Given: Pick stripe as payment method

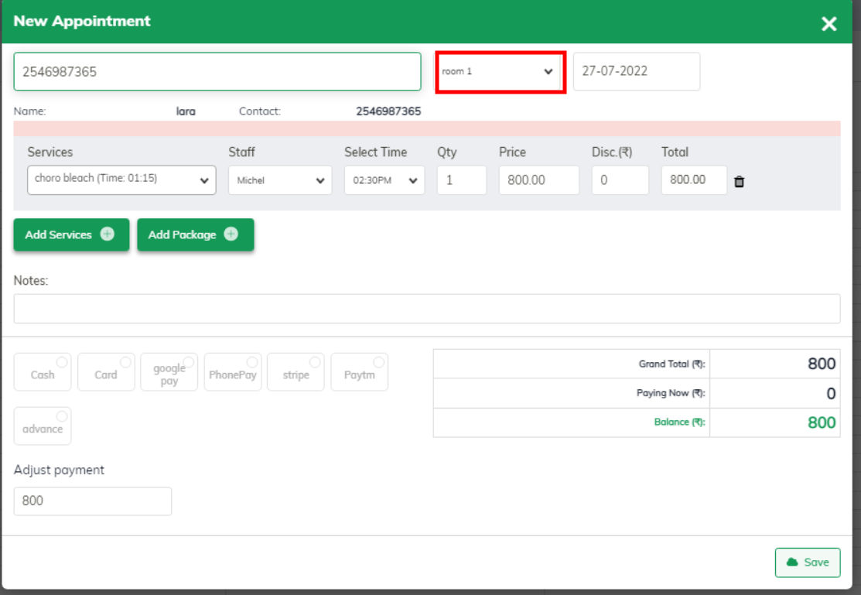Looking at the screenshot, I should pyautogui.click(x=296, y=372).
